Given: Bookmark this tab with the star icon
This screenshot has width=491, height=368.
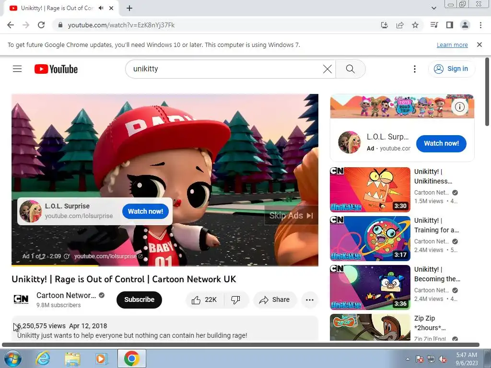Looking at the screenshot, I should click(x=415, y=25).
